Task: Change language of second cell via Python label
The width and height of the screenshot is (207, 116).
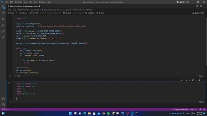Action: (202, 102)
